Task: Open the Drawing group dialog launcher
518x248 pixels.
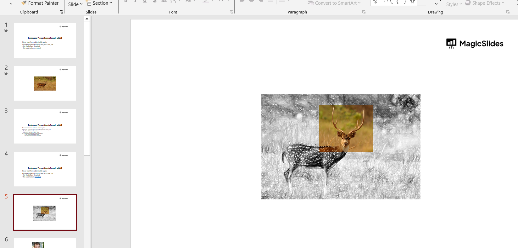Action: (508, 12)
